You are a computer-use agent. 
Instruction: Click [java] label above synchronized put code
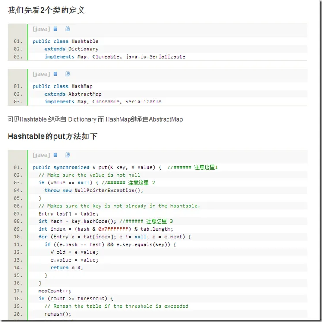click(41, 155)
